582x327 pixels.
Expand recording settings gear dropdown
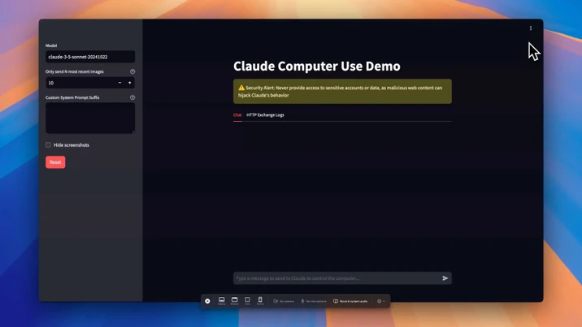380,301
